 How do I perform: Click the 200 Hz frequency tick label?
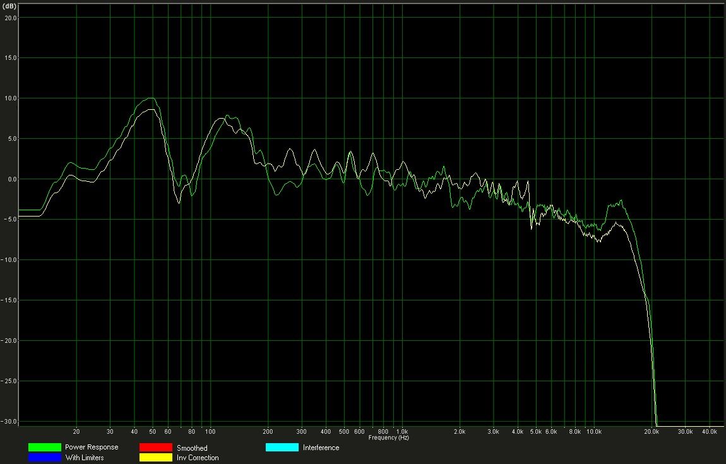268,432
